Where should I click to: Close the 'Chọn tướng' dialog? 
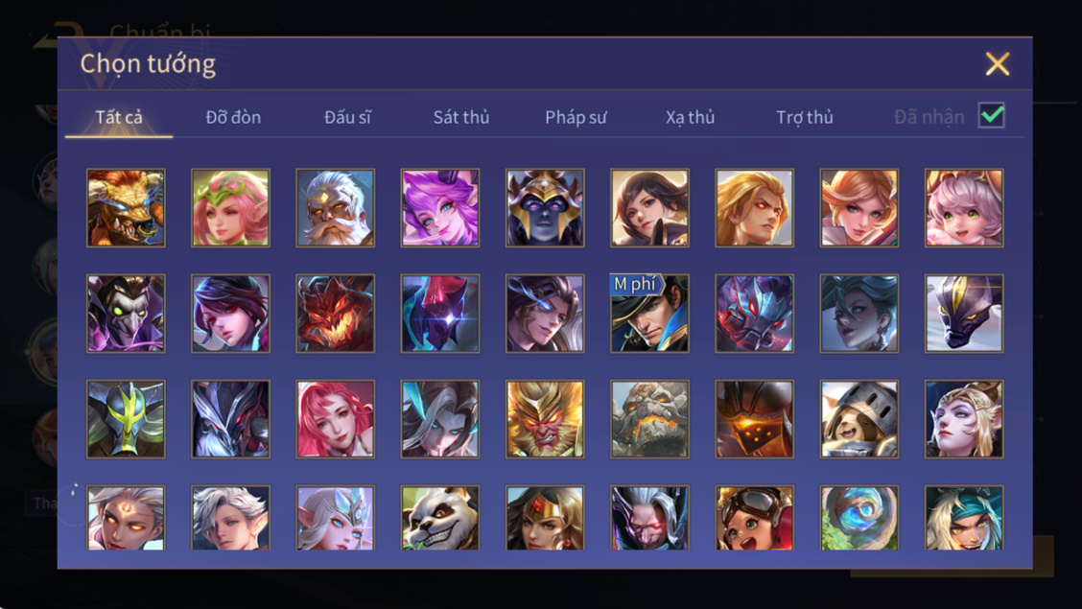pos(998,63)
